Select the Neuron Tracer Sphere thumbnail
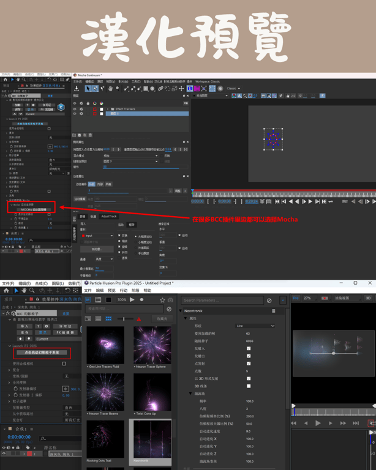This screenshot has width=376, height=470. click(152, 345)
